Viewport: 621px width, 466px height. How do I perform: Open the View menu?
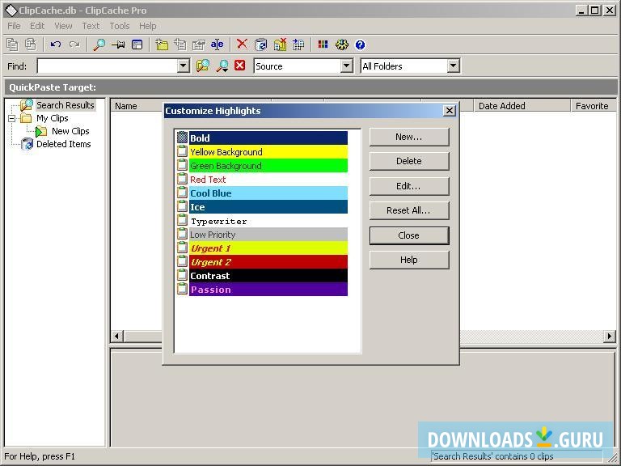(63, 26)
